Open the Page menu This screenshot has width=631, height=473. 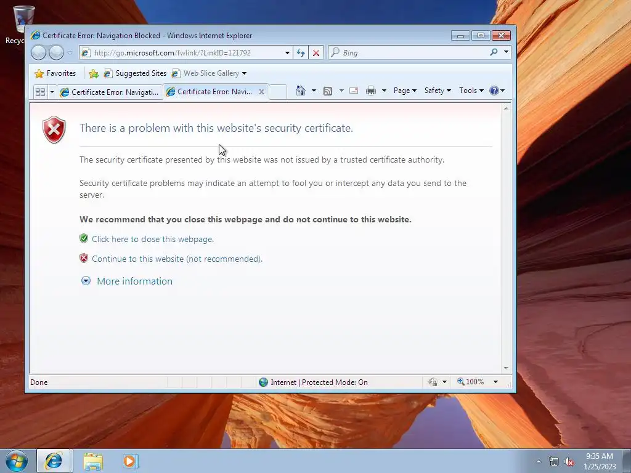point(405,91)
